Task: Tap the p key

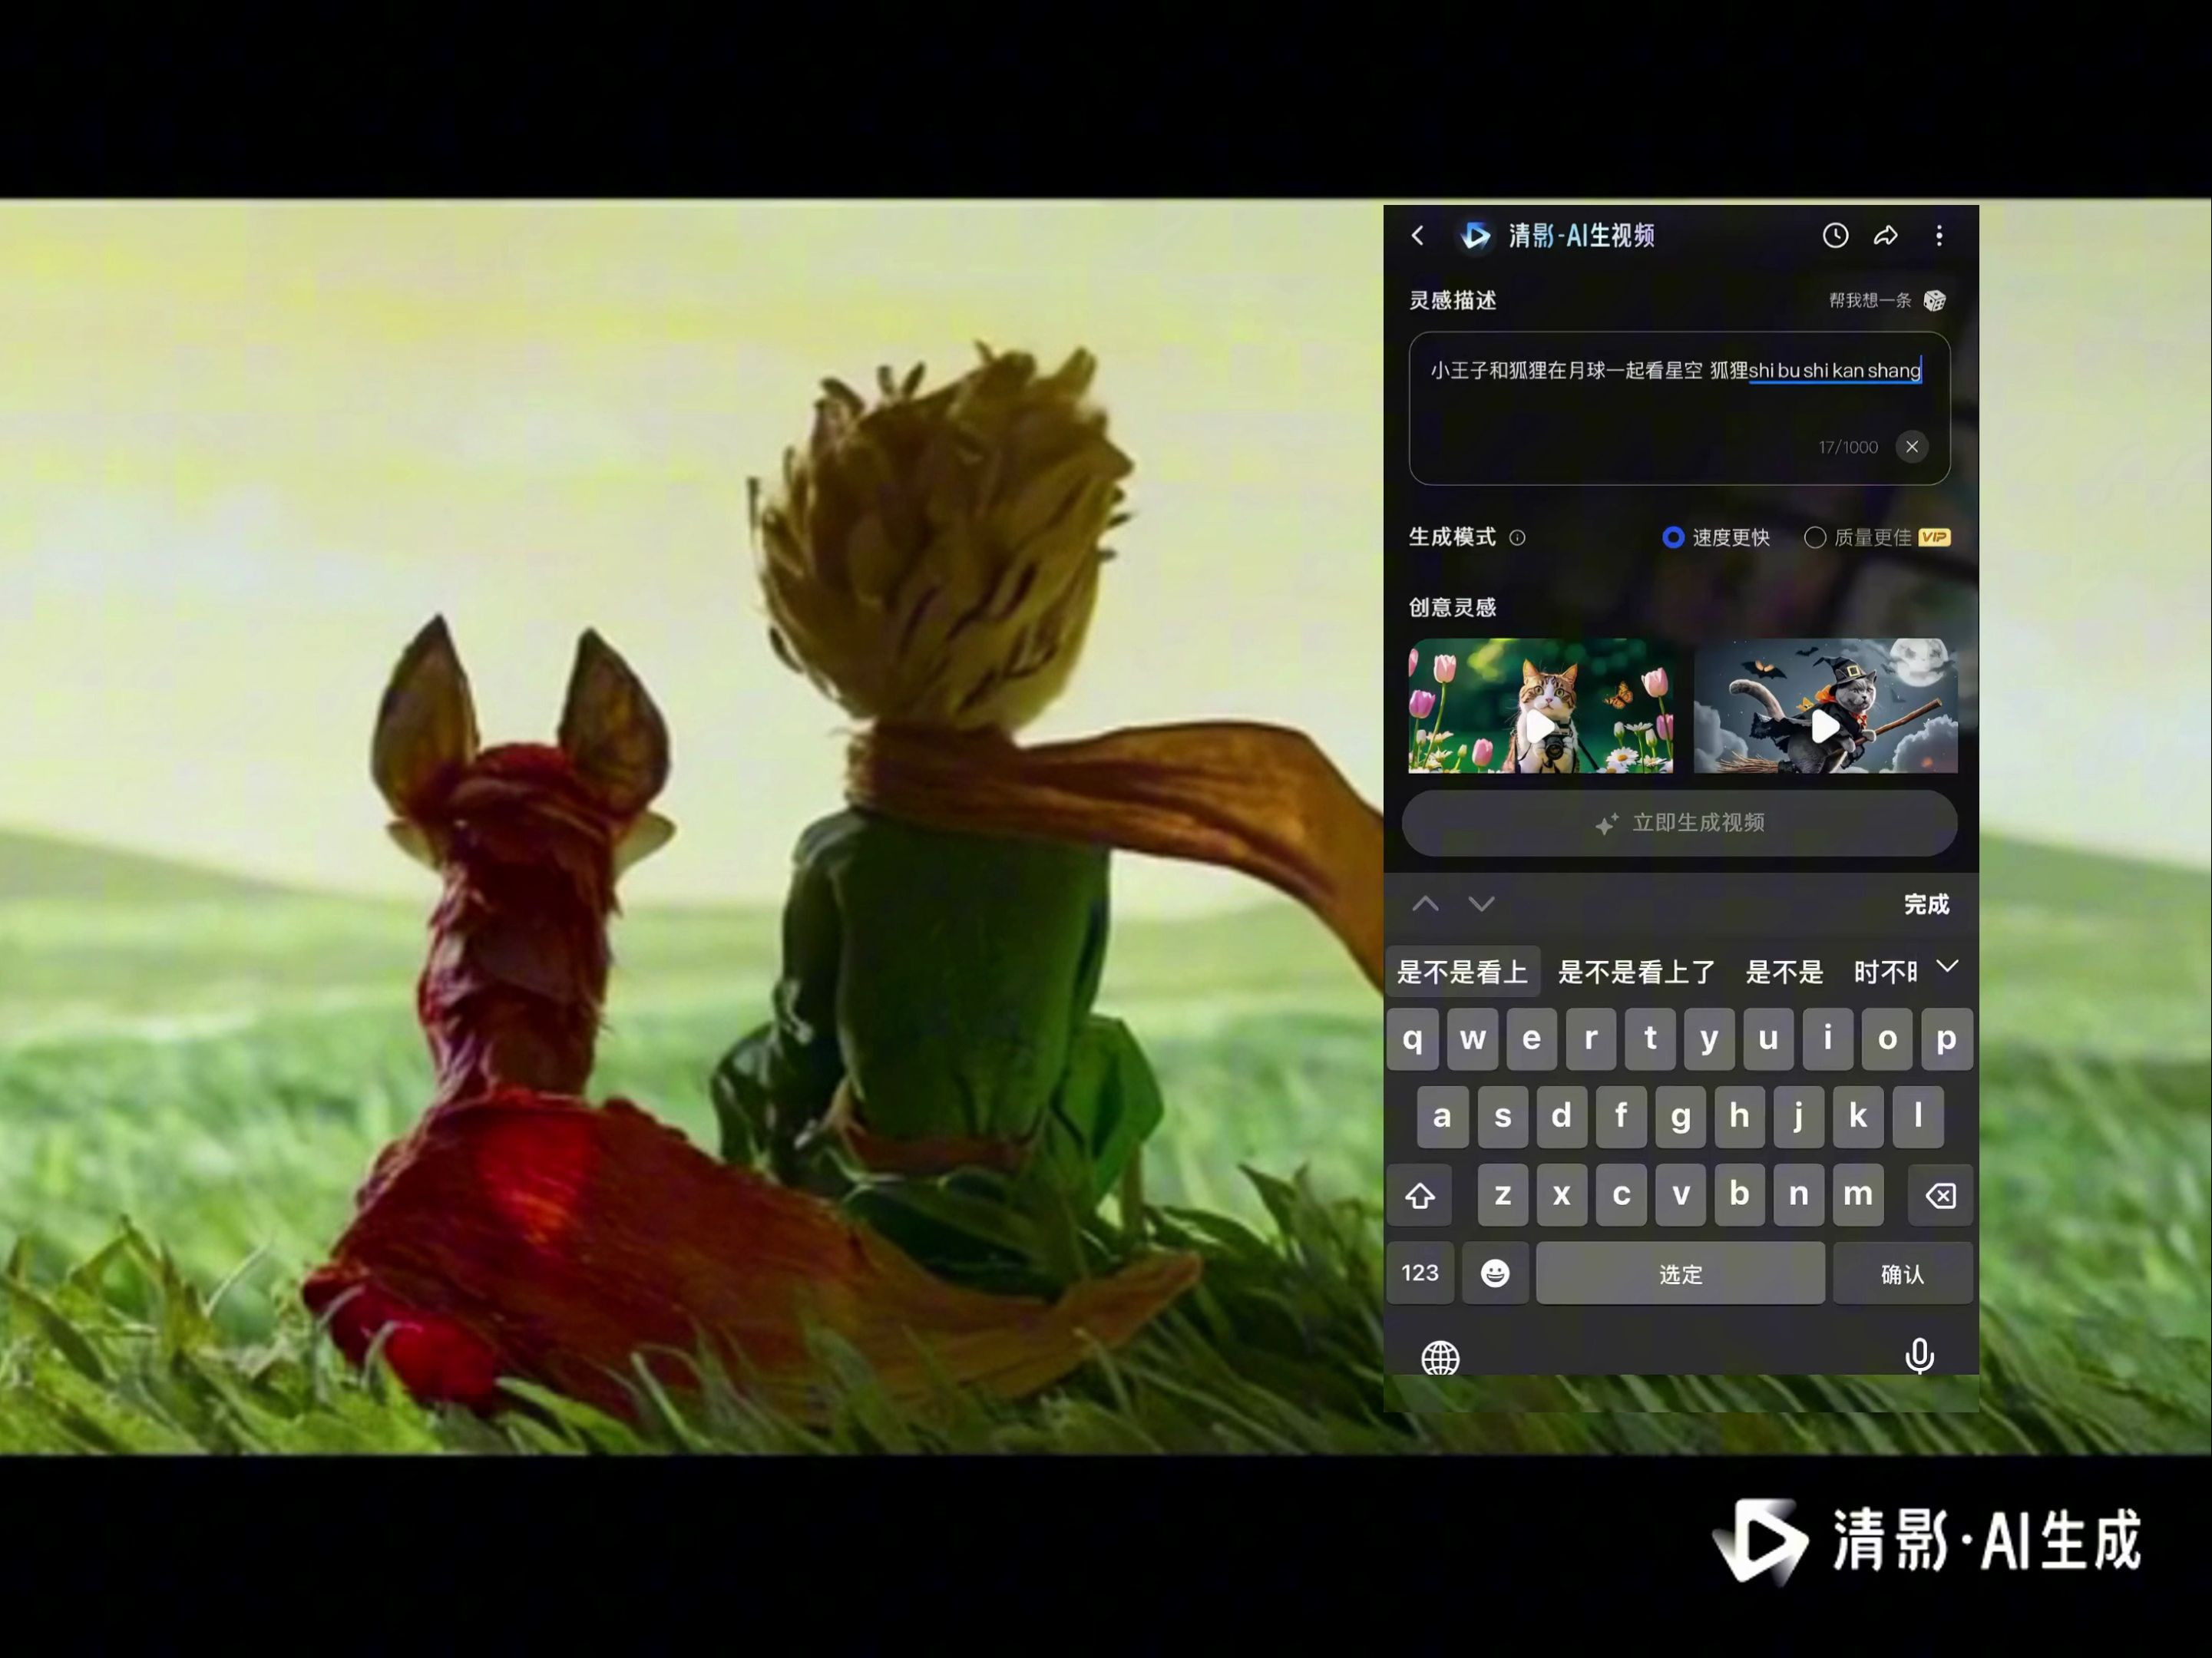Action: pyautogui.click(x=1946, y=1039)
